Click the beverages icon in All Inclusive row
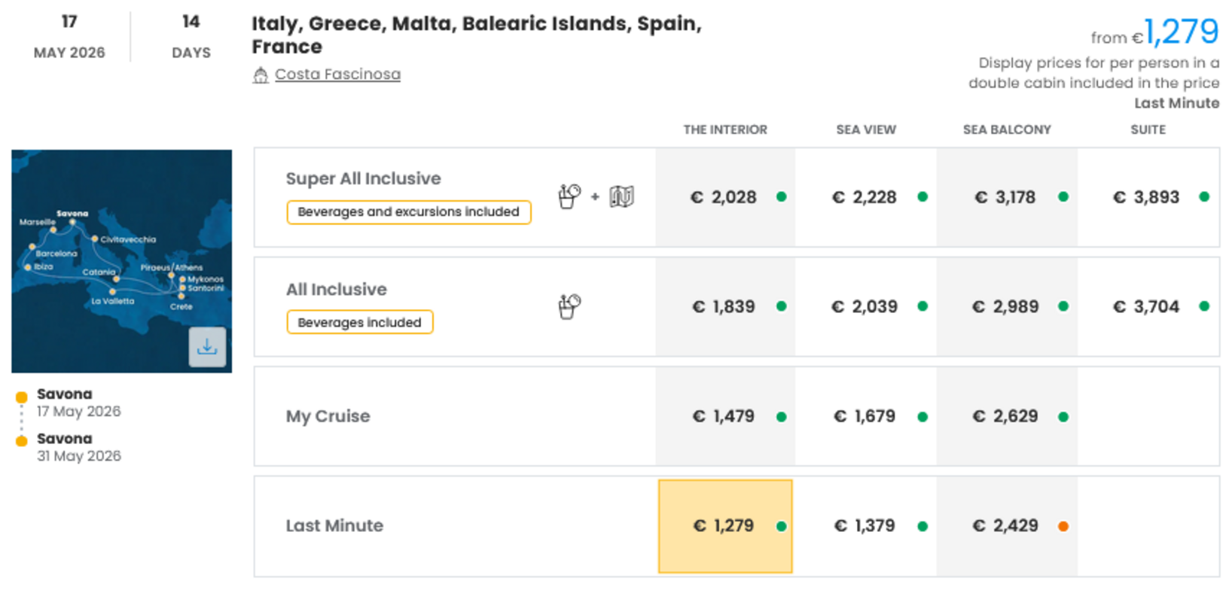Image resolution: width=1232 pixels, height=602 pixels. pyautogui.click(x=569, y=306)
